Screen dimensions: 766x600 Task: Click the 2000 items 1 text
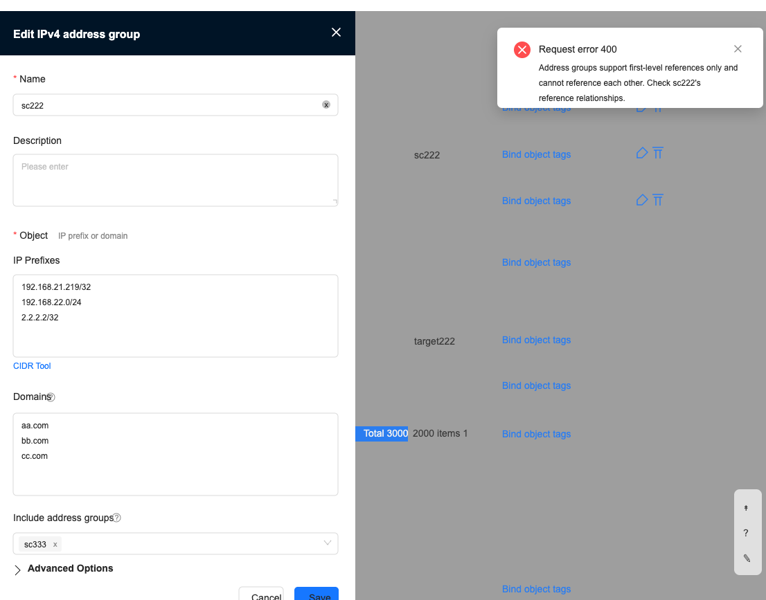coord(440,433)
